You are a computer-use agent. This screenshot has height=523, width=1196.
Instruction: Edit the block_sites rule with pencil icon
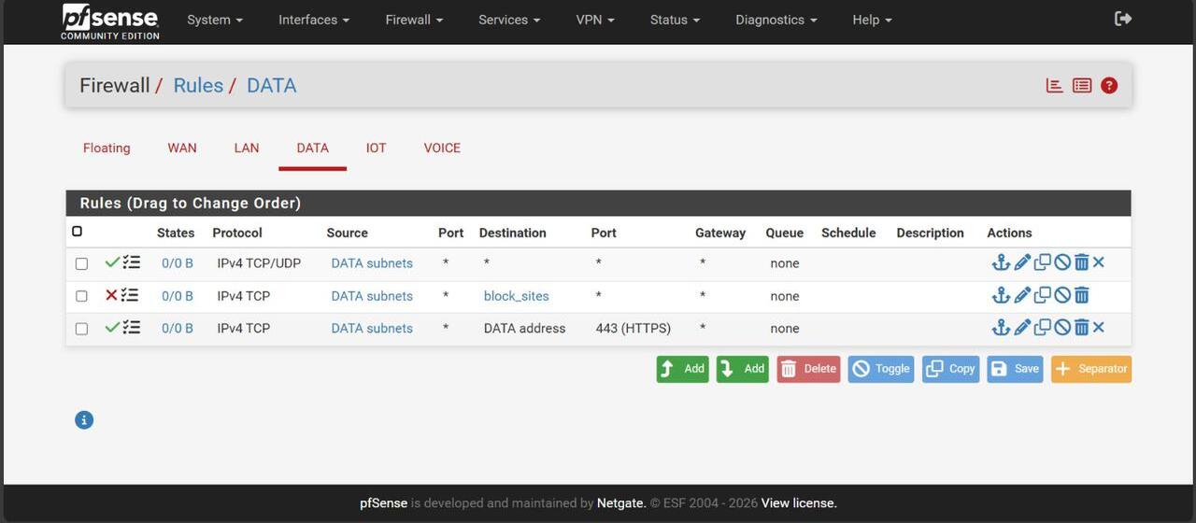click(1022, 296)
